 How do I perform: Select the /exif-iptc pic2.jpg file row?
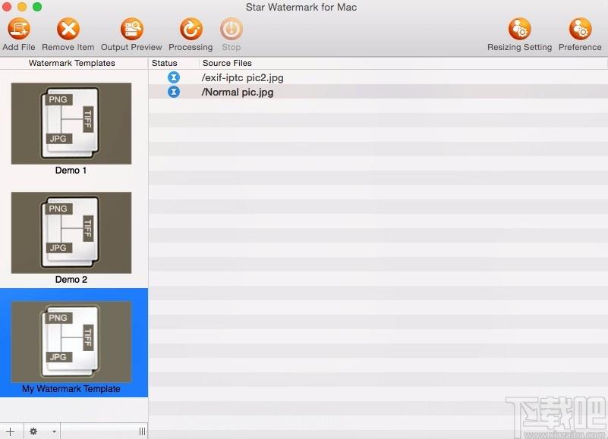tap(378, 77)
